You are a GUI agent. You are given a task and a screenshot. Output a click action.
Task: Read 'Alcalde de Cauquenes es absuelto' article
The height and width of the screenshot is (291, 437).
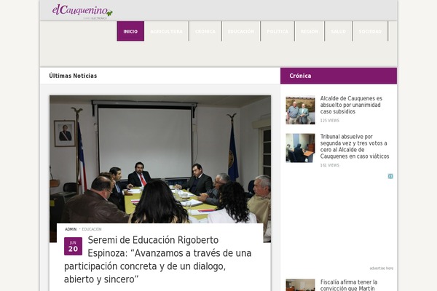pos(351,105)
